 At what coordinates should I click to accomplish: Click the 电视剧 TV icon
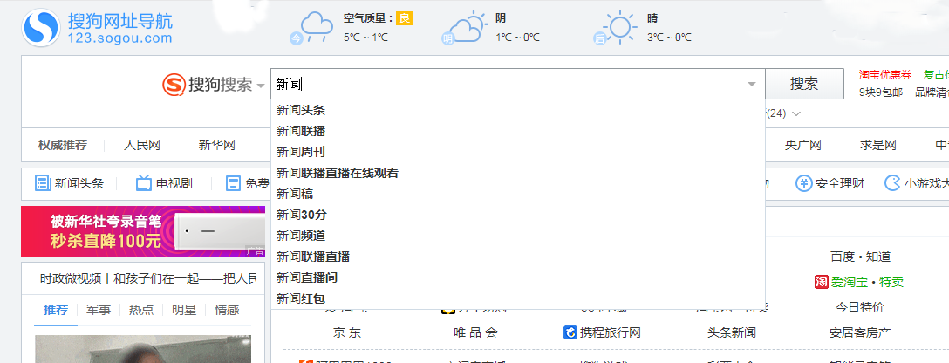144,183
